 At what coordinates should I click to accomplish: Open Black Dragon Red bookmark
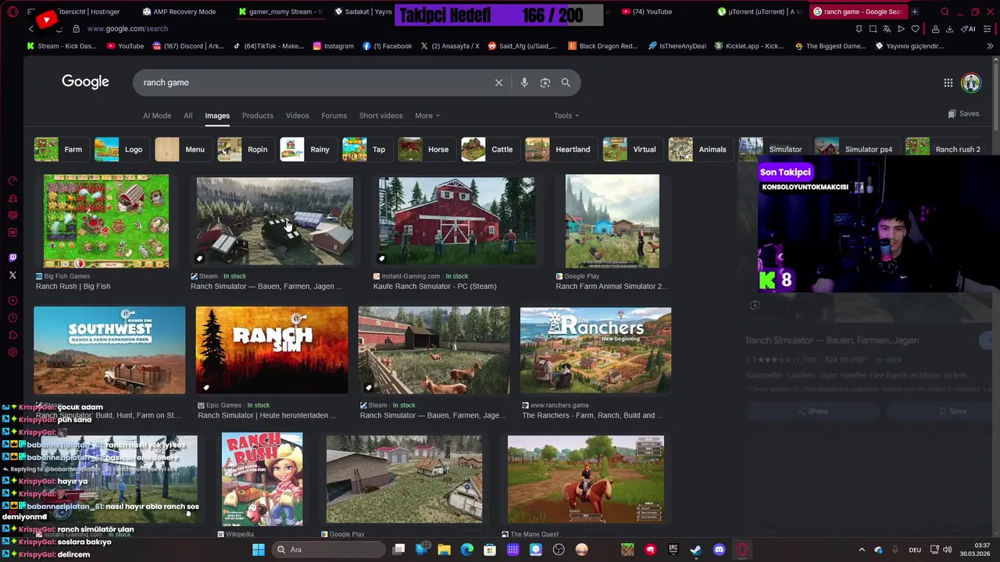pos(602,46)
